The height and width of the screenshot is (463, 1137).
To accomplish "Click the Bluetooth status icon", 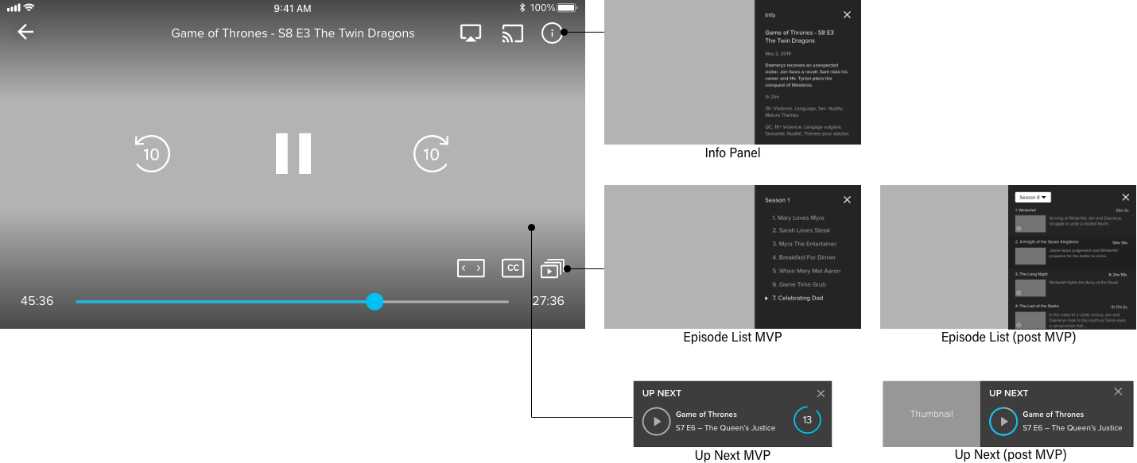I will [x=522, y=8].
